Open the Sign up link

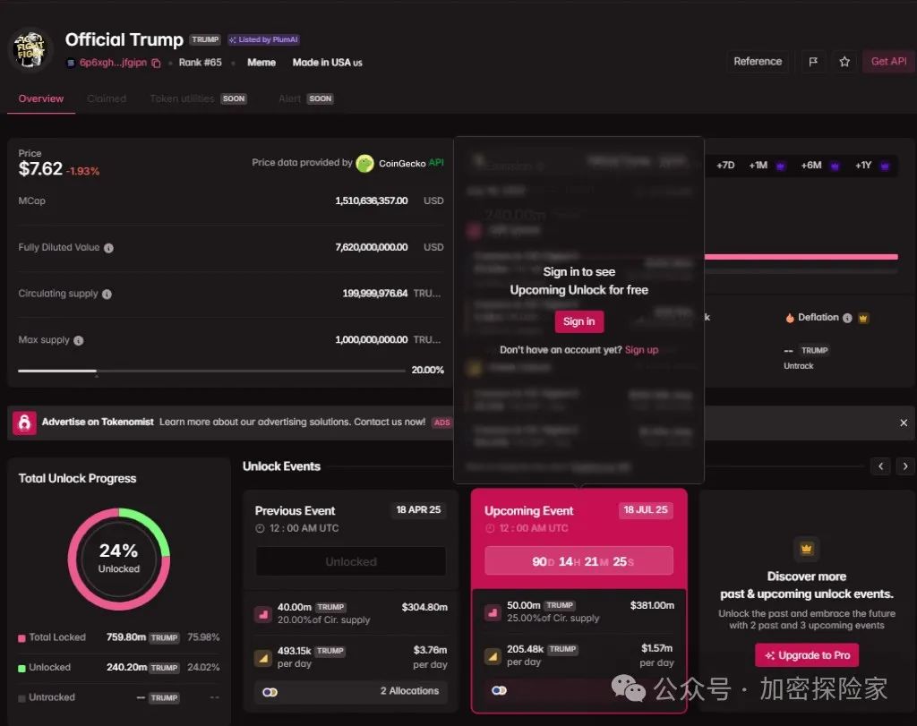641,349
